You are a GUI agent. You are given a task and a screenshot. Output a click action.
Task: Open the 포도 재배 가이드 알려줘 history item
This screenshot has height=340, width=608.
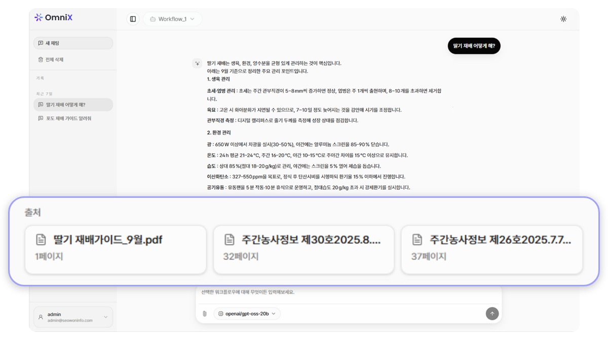[73, 118]
